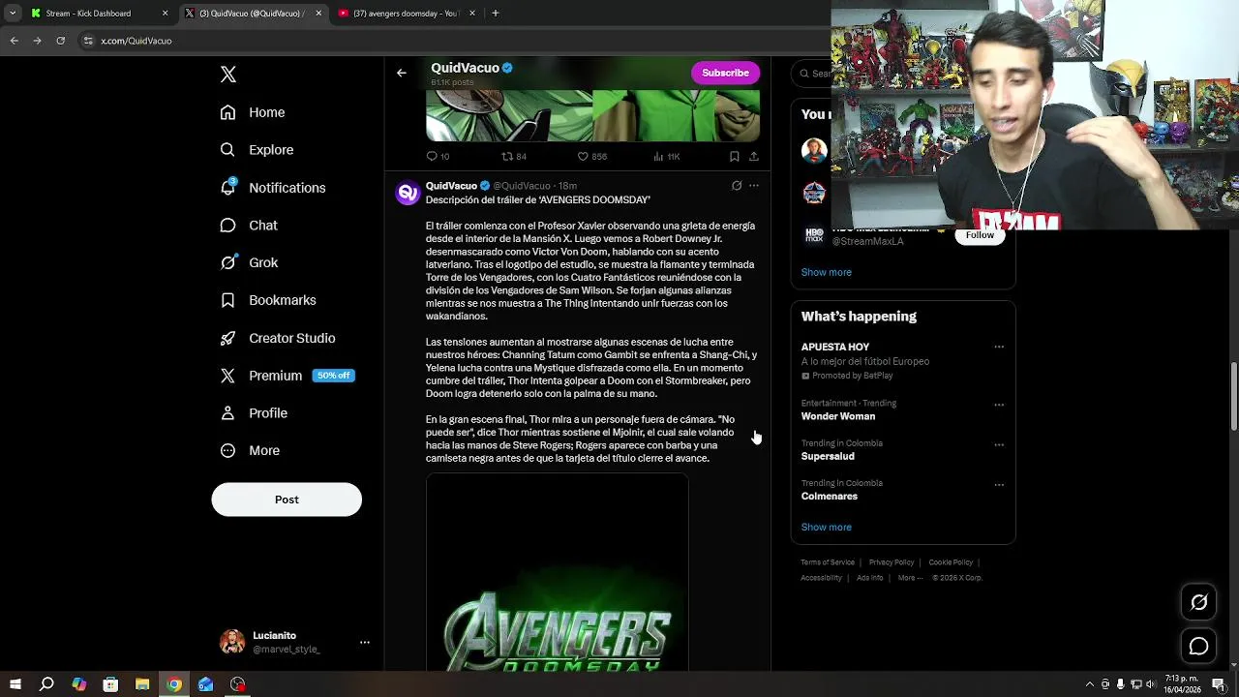Click the Grok icon on the trailer post

[x=737, y=186]
